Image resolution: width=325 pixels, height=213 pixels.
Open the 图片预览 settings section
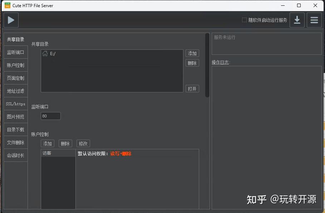pyautogui.click(x=15, y=117)
